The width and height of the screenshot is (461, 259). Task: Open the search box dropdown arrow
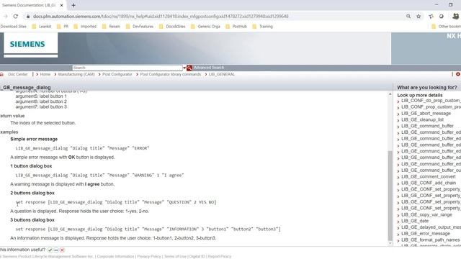coord(184,68)
